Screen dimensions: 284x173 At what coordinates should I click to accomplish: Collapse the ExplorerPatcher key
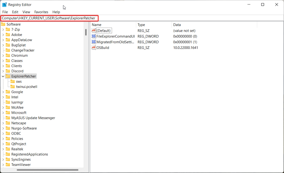2,76
